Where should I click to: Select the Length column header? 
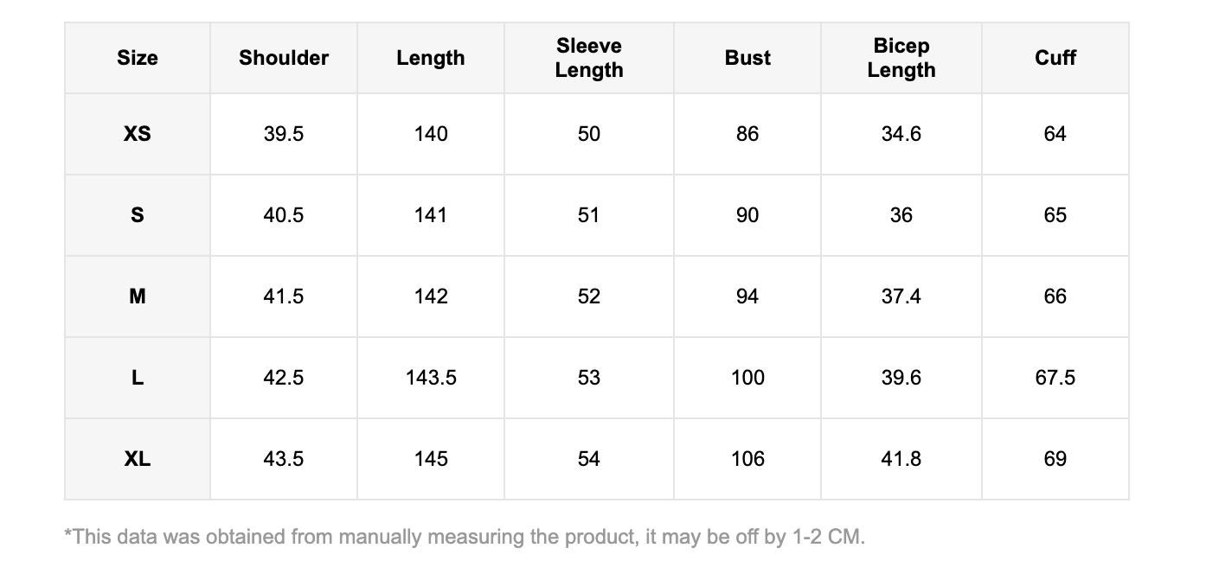tap(431, 58)
